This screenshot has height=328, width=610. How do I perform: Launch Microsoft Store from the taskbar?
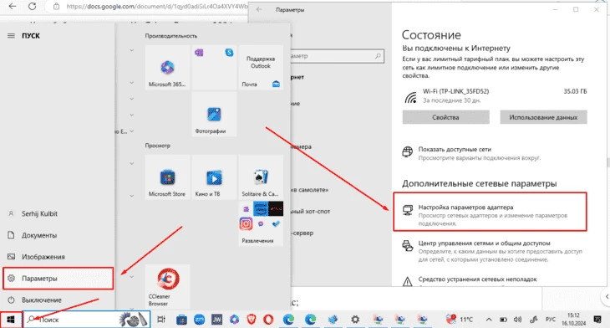click(181, 320)
